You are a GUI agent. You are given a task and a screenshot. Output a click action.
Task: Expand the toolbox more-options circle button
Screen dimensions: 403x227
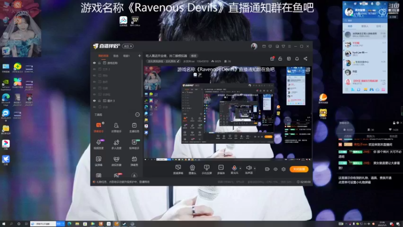click(137, 115)
